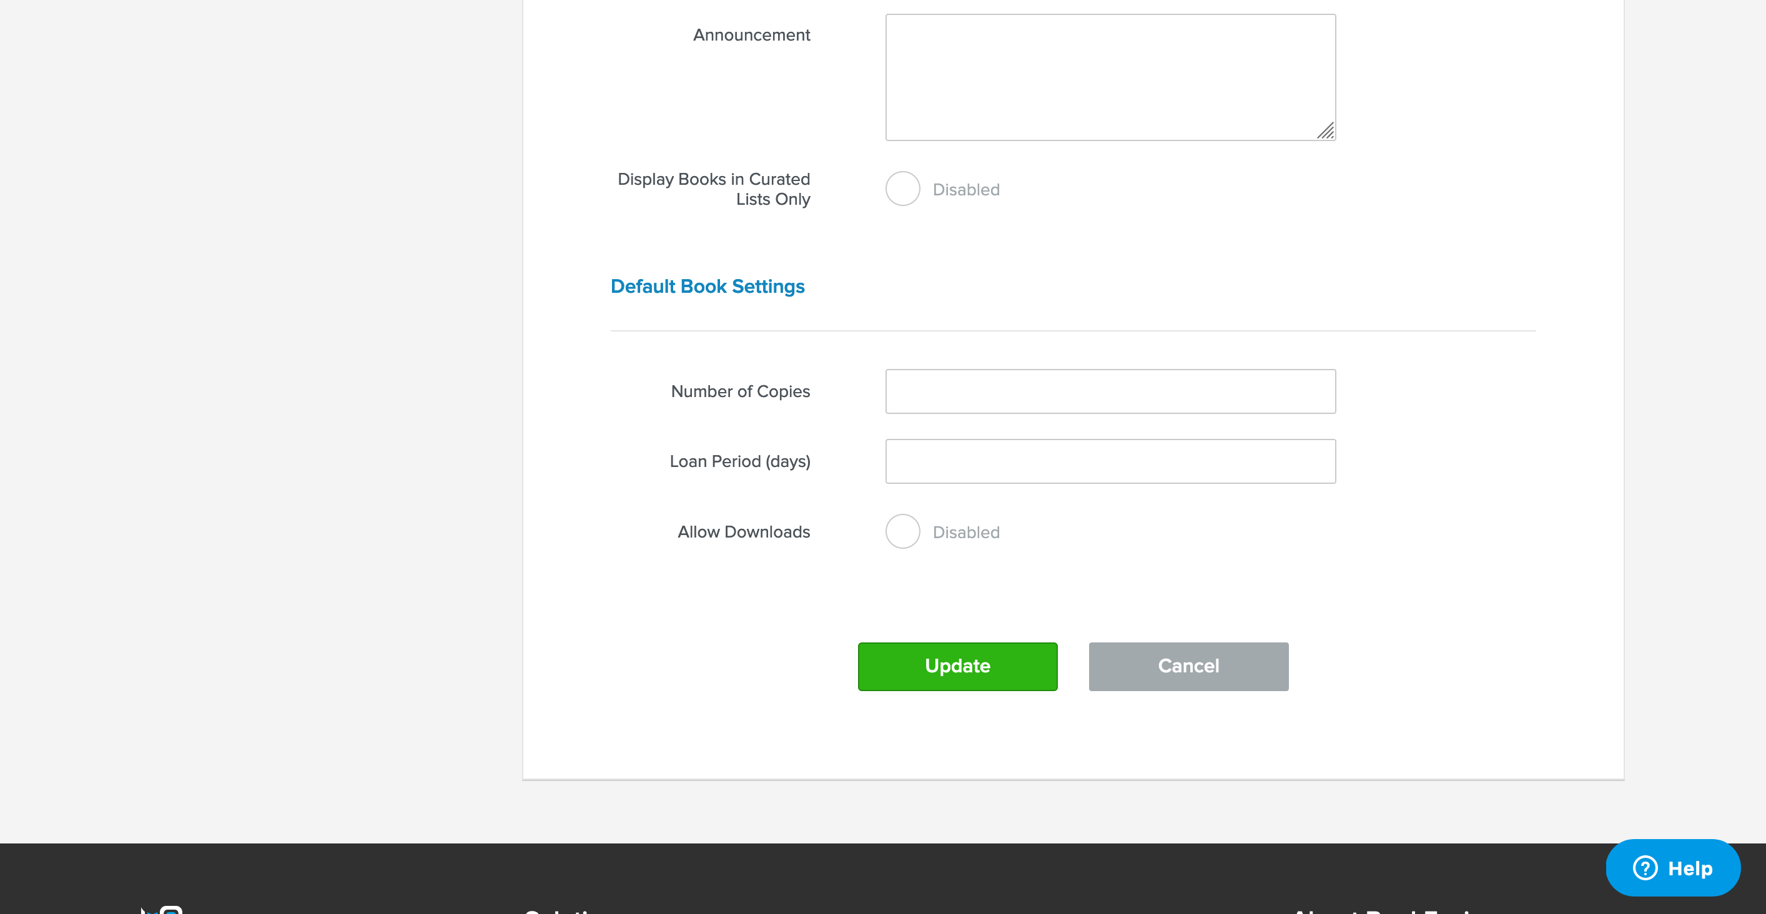Click the Allow Downloads label text
The height and width of the screenshot is (914, 1766).
743,532
